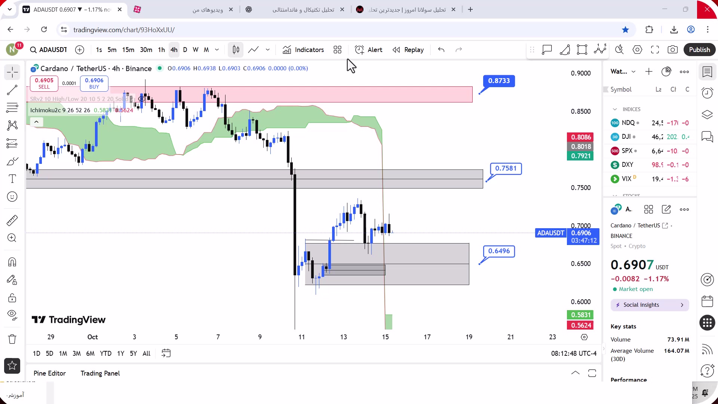
Task: Open the emoji icons tool
Action: pyautogui.click(x=12, y=197)
